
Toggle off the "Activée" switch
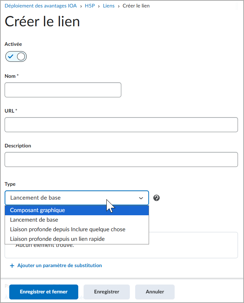[16, 56]
